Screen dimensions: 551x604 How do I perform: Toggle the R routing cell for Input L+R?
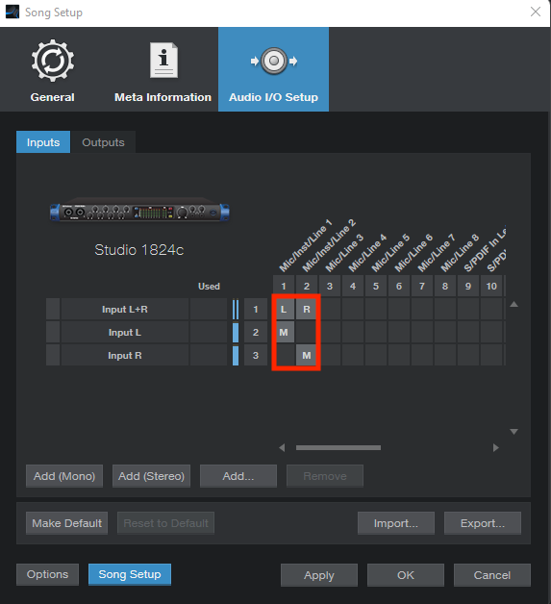tap(307, 309)
